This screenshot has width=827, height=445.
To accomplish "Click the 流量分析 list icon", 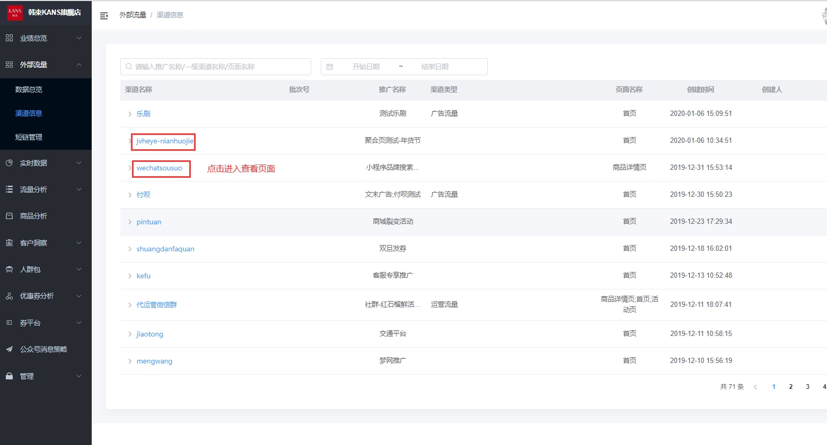I will [x=9, y=189].
